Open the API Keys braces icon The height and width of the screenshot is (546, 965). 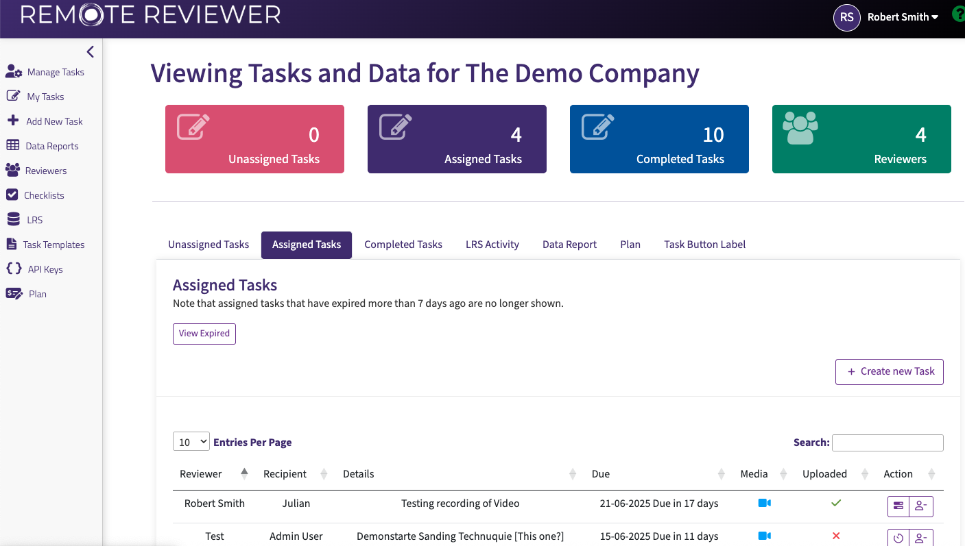click(14, 269)
